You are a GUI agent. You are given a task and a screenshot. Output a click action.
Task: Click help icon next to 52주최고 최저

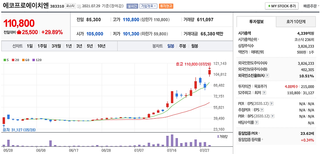point(264,93)
